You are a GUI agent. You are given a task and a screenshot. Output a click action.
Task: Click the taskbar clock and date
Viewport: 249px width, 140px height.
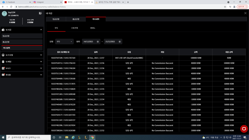[237, 137]
